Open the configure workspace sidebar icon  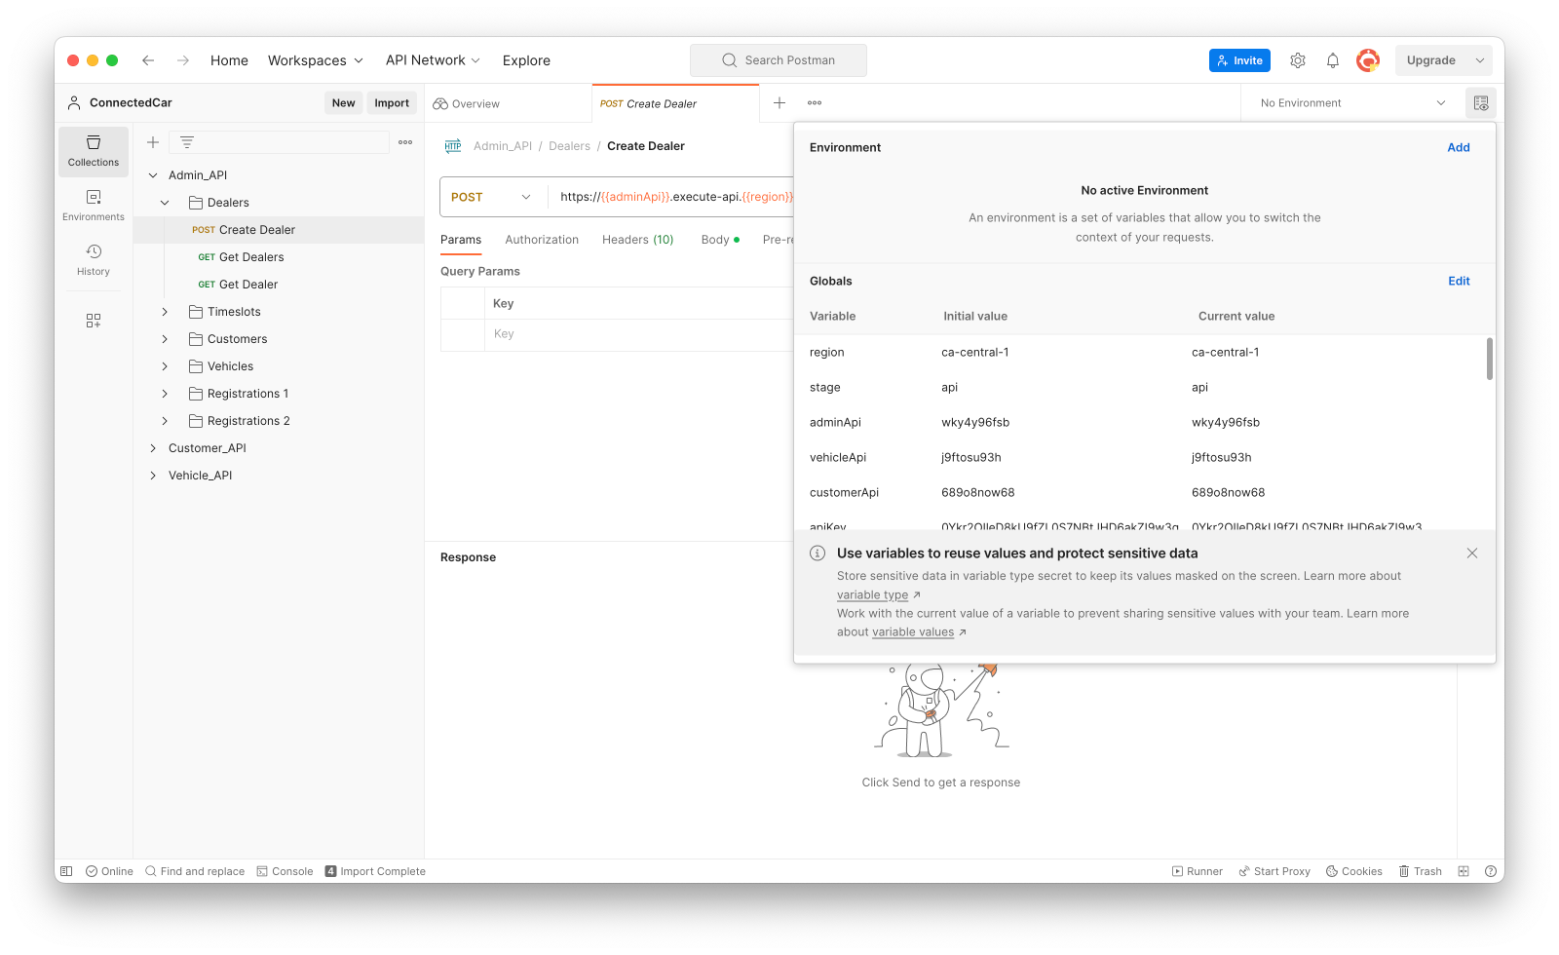[94, 321]
